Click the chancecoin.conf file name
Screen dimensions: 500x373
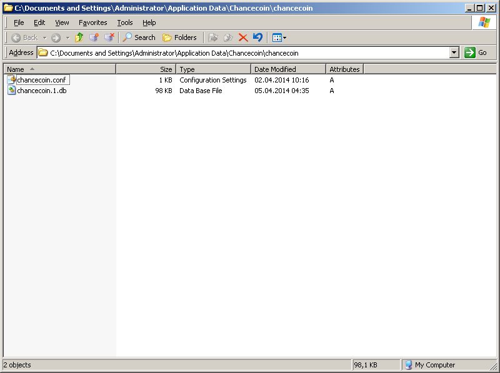click(x=41, y=80)
